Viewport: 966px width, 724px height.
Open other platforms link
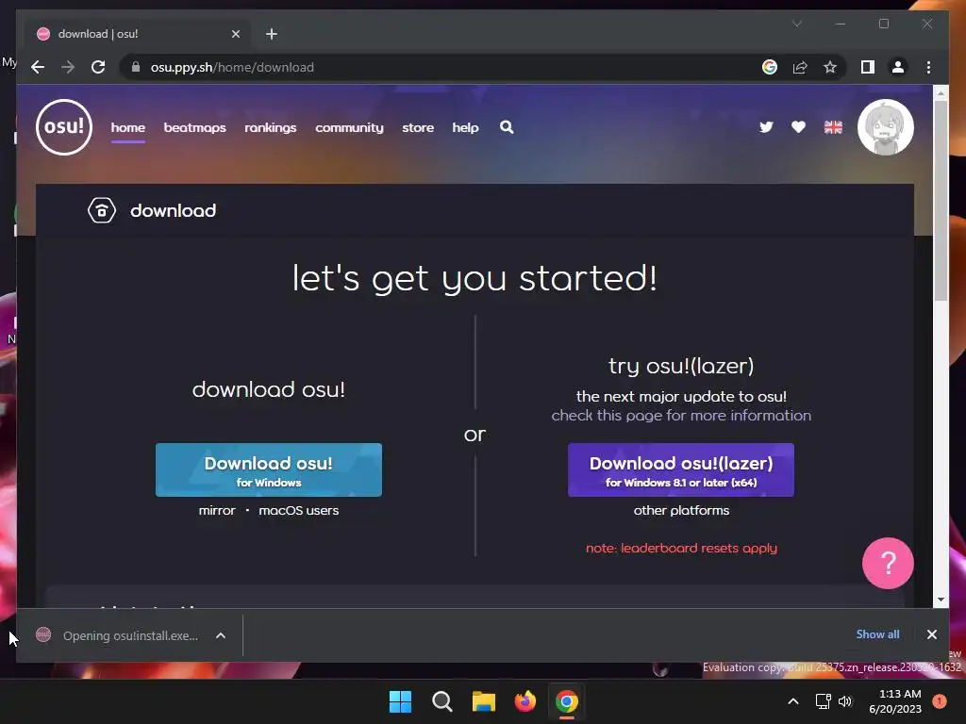pyautogui.click(x=681, y=510)
